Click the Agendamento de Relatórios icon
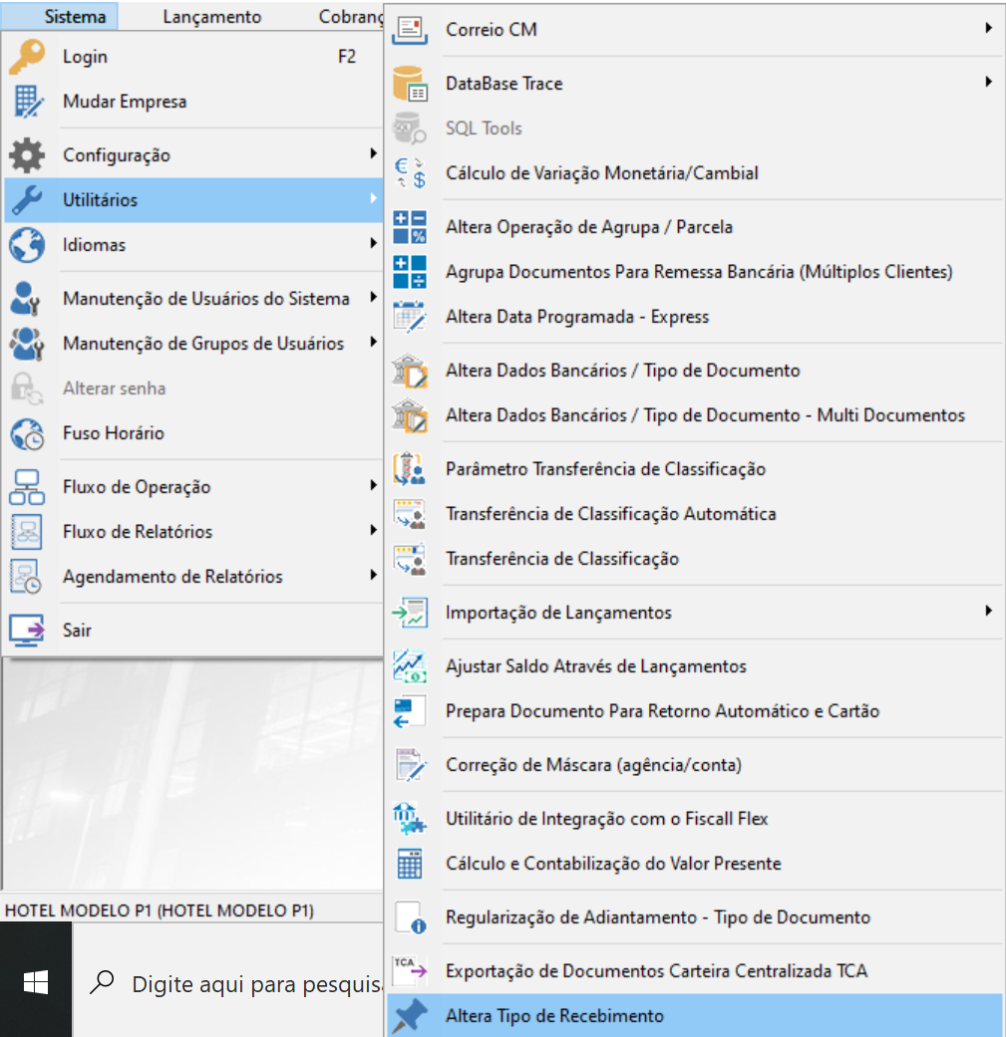 (x=26, y=577)
